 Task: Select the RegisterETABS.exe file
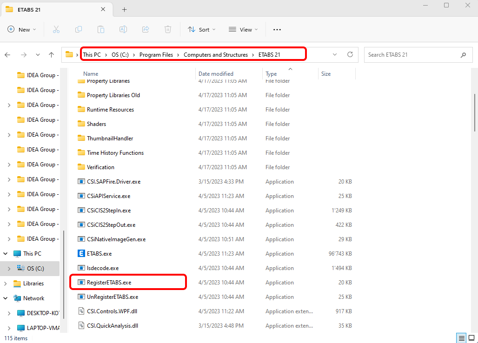coord(112,283)
